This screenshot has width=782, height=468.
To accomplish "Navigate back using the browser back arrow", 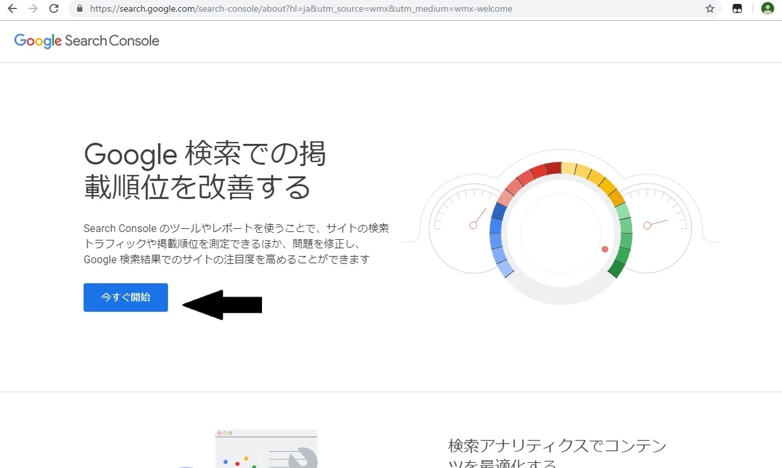I will click(x=13, y=8).
